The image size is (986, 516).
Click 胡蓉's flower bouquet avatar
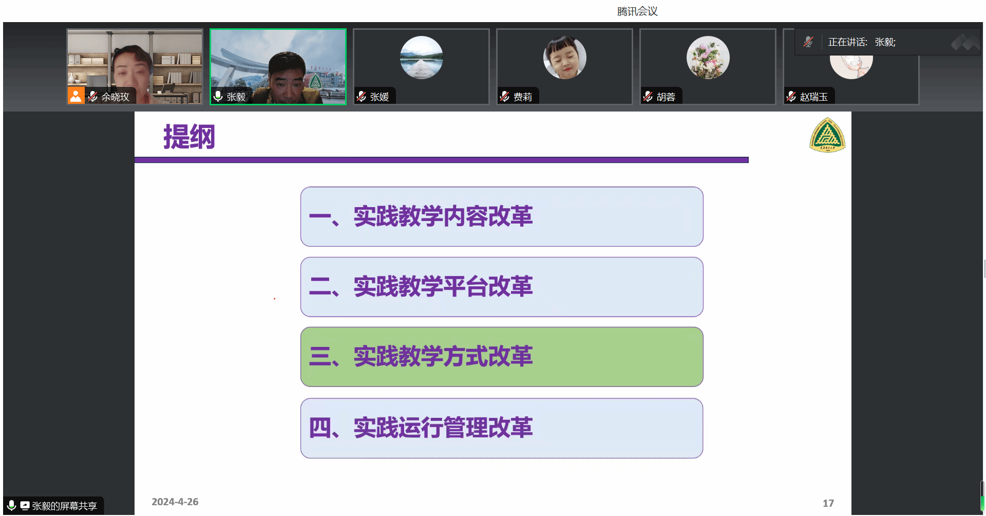point(708,58)
